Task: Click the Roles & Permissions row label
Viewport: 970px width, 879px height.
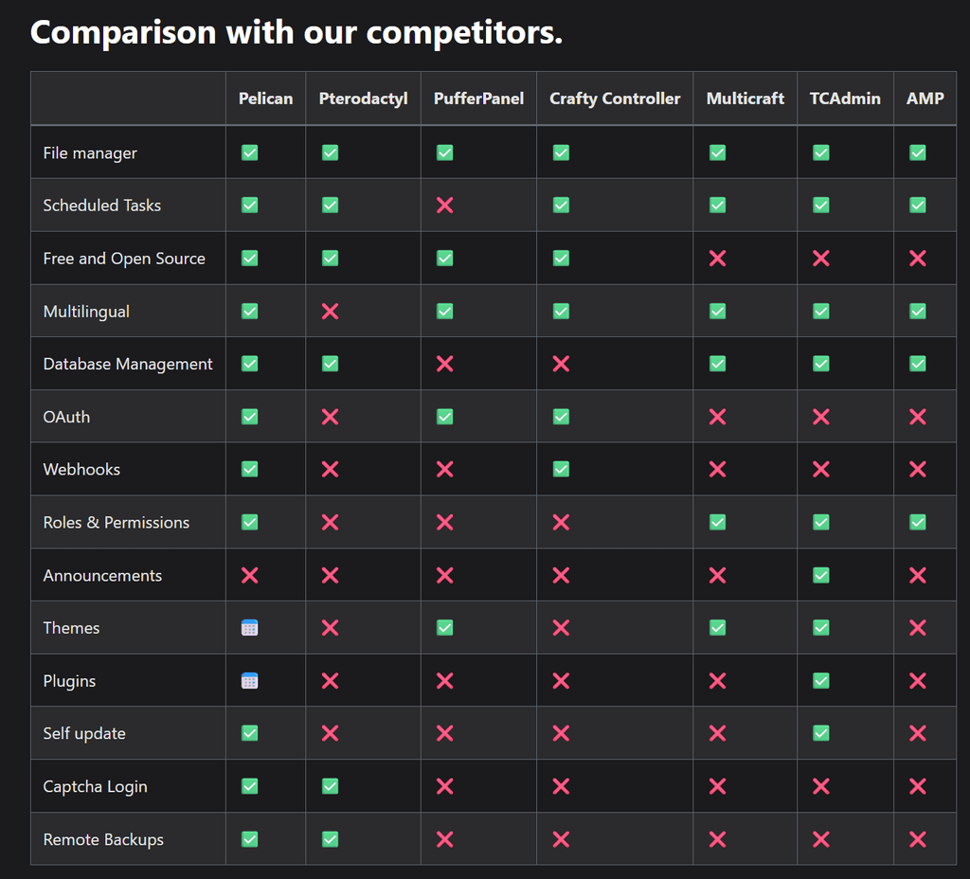Action: pos(117,522)
